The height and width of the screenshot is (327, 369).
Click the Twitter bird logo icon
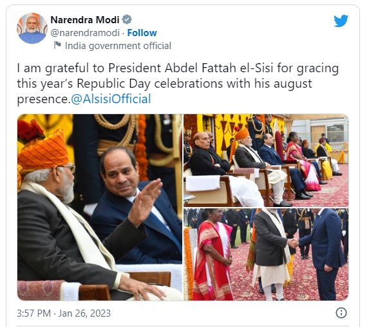(341, 21)
